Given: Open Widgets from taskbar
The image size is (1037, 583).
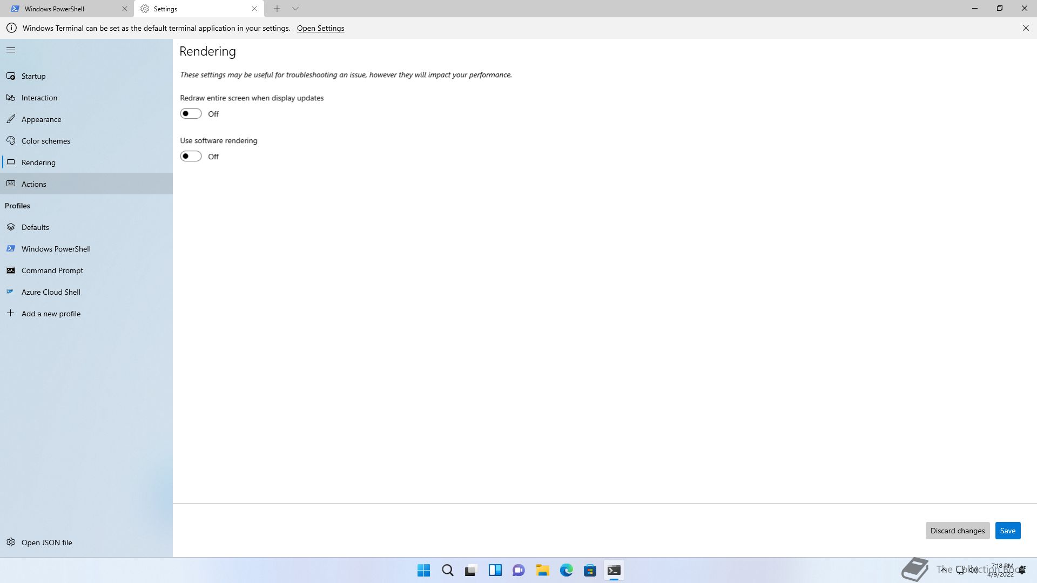Looking at the screenshot, I should [495, 570].
